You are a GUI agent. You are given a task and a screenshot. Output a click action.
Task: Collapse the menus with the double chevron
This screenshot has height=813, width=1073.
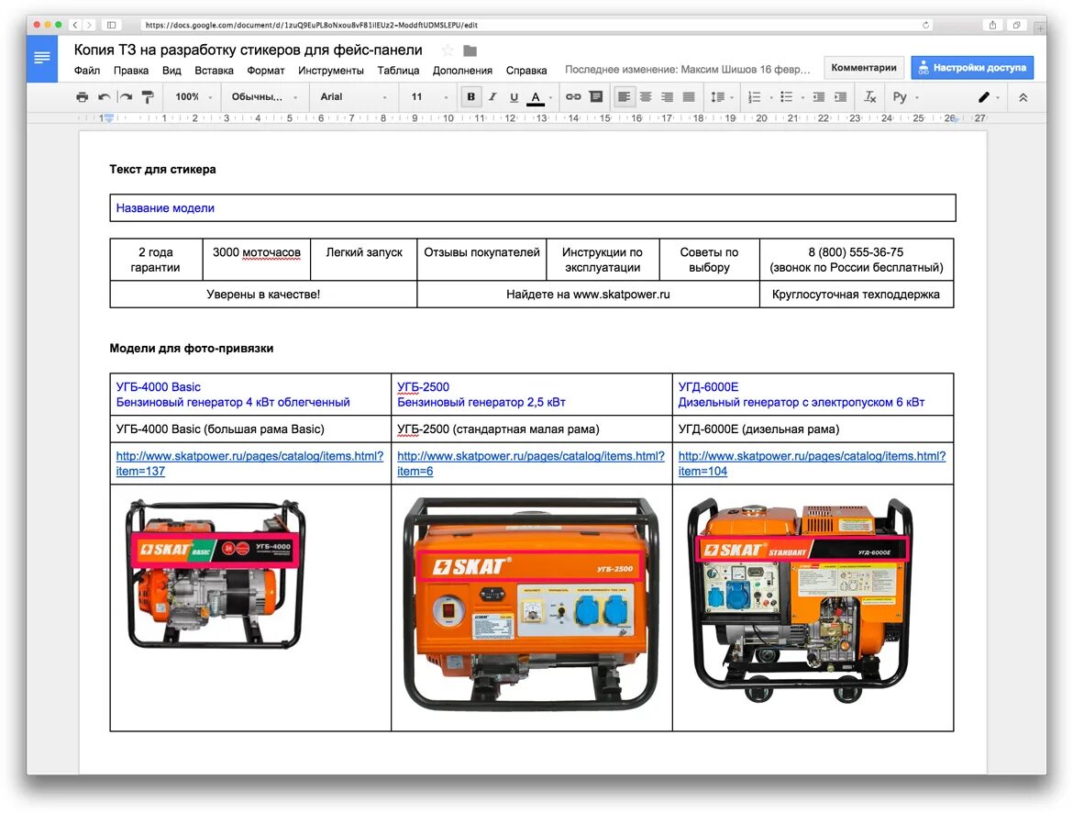[1023, 97]
